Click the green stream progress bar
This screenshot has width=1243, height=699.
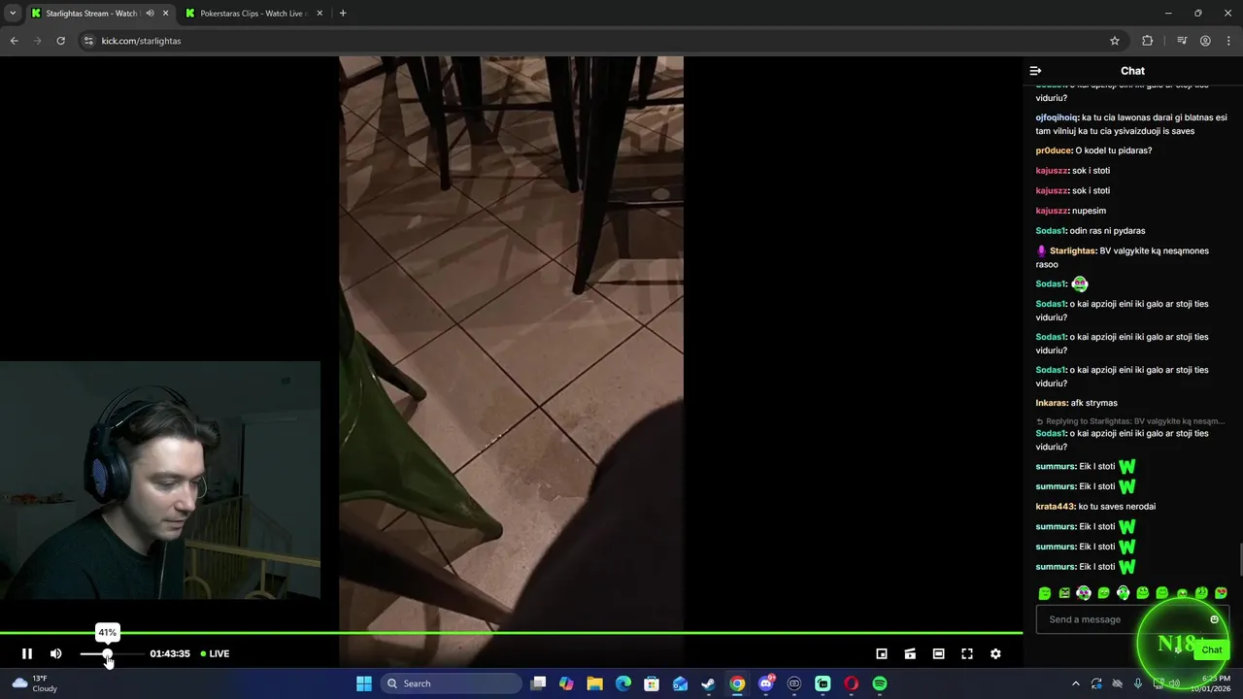click(511, 633)
